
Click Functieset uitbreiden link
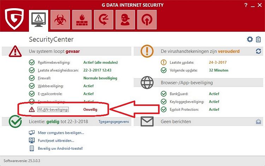pyautogui.click(x=56, y=141)
